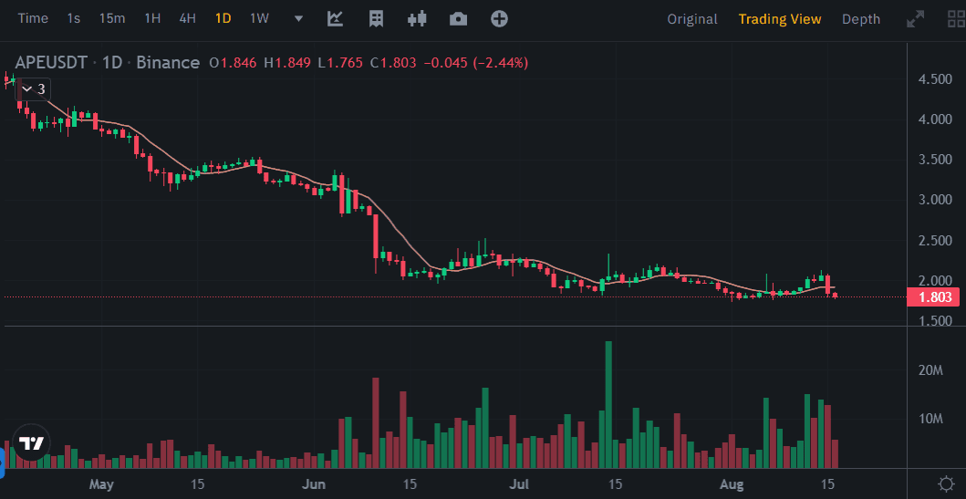
Task: Expand chart to fullscreen with arrows icon
Action: click(x=914, y=18)
